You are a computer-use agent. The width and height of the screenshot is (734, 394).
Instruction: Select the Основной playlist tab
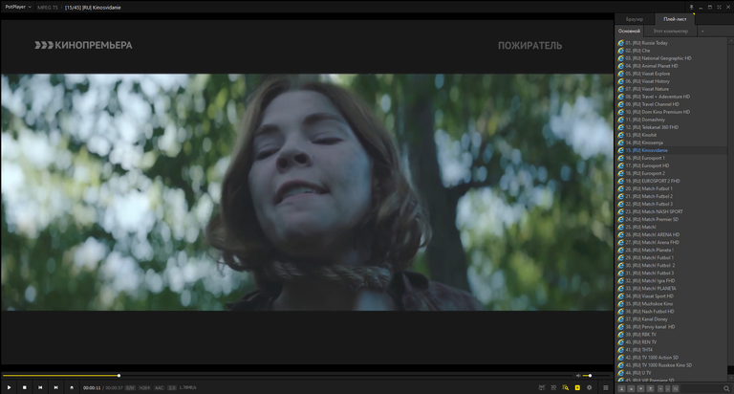[629, 31]
